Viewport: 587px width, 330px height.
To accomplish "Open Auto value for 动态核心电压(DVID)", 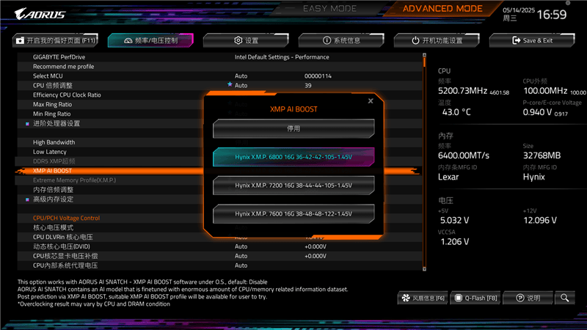I will coord(241,246).
